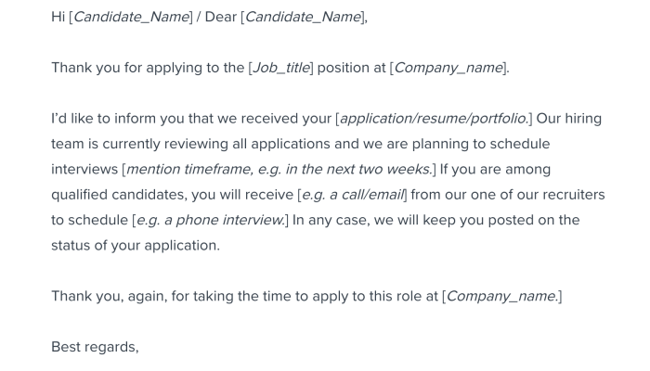This screenshot has height=371, width=650.
Task: Select the Job_title placeholder
Action: 281,68
